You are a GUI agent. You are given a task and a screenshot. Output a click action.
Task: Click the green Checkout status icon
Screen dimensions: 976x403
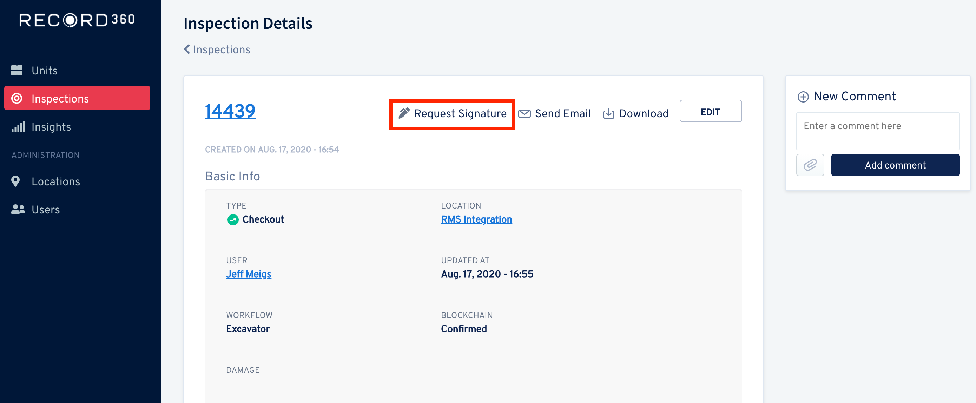(x=233, y=220)
